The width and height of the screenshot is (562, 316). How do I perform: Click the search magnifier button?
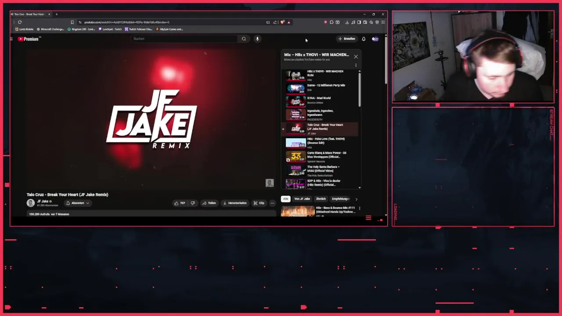tap(244, 39)
